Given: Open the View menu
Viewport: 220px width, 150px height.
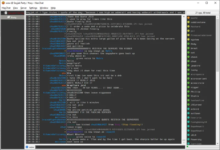Looking at the screenshot, I should 15,8.
